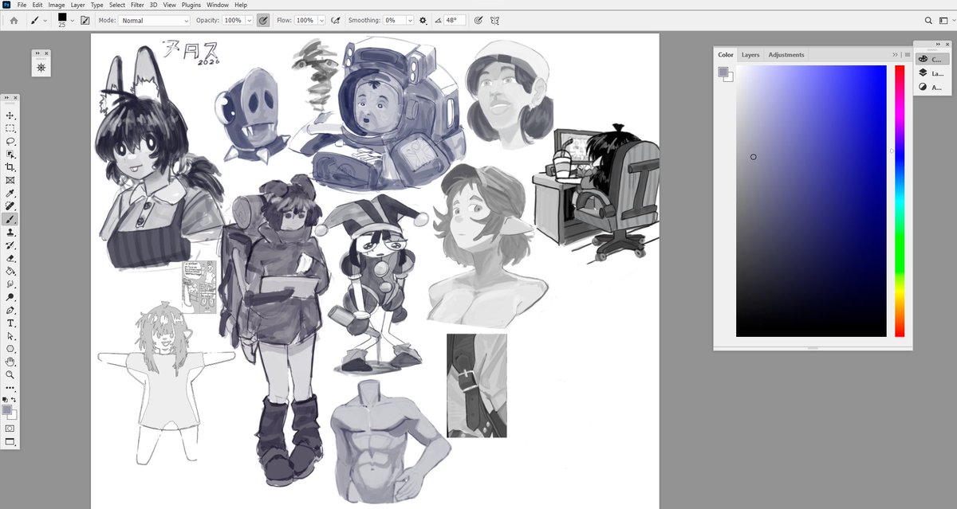Select the Clone Stamp tool
The height and width of the screenshot is (509, 957).
coord(10,233)
